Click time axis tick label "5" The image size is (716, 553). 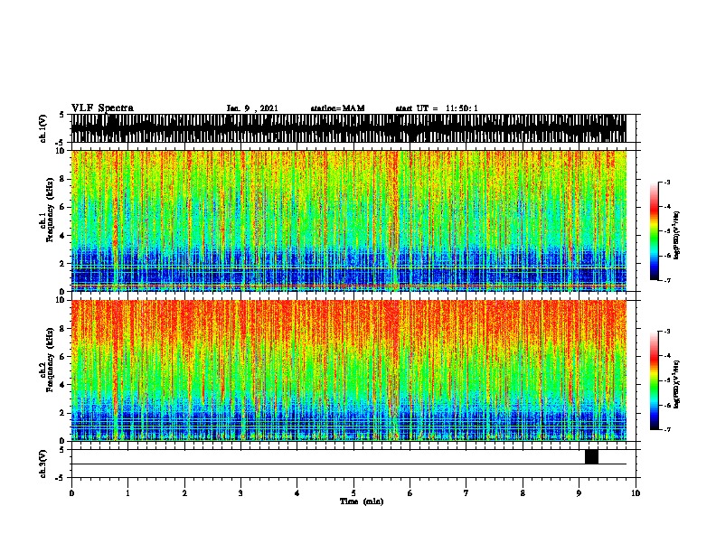353,492
